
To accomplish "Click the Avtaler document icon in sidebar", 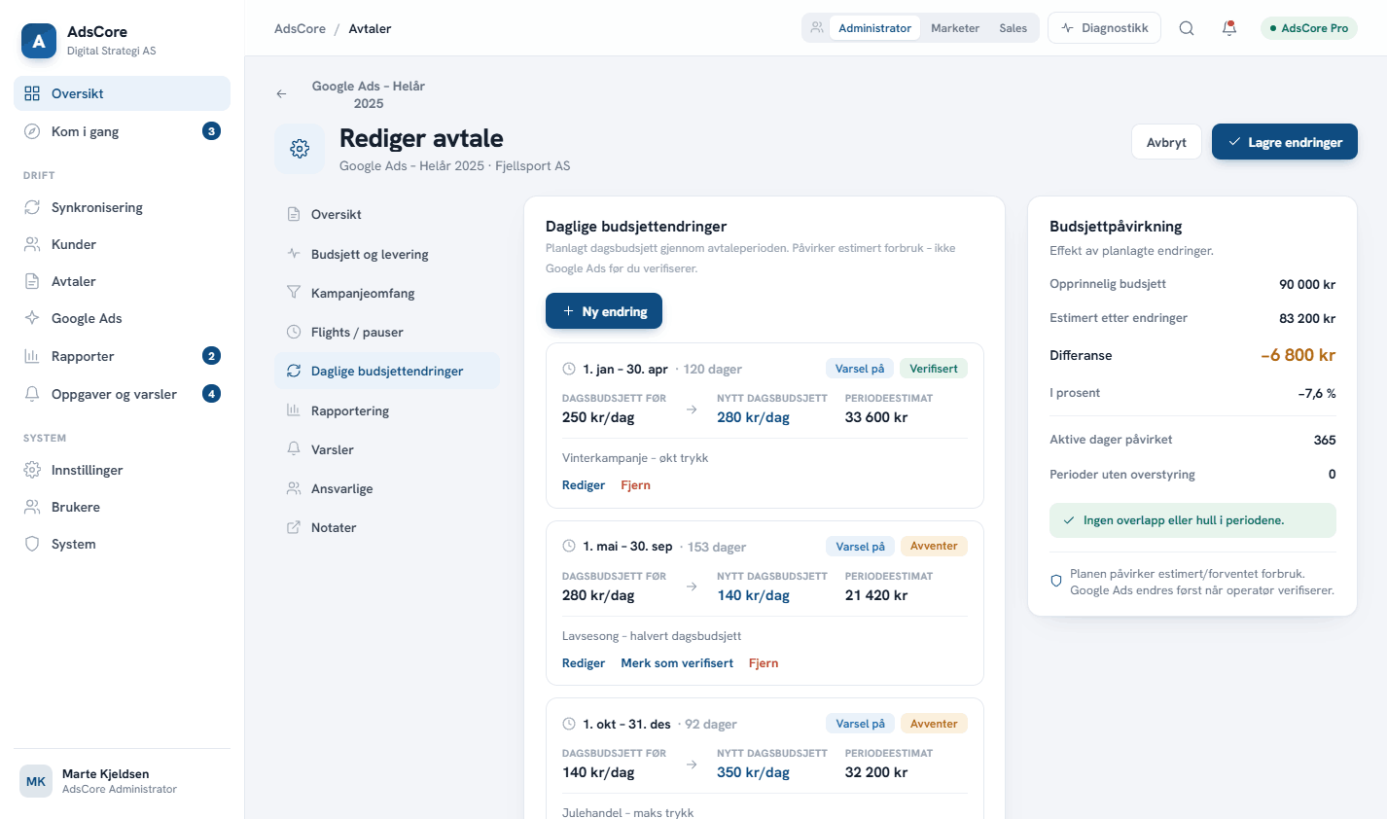I will click(x=32, y=281).
